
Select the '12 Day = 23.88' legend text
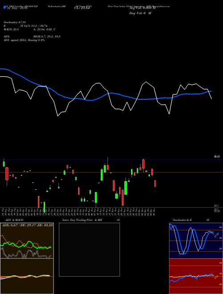[17, 8]
